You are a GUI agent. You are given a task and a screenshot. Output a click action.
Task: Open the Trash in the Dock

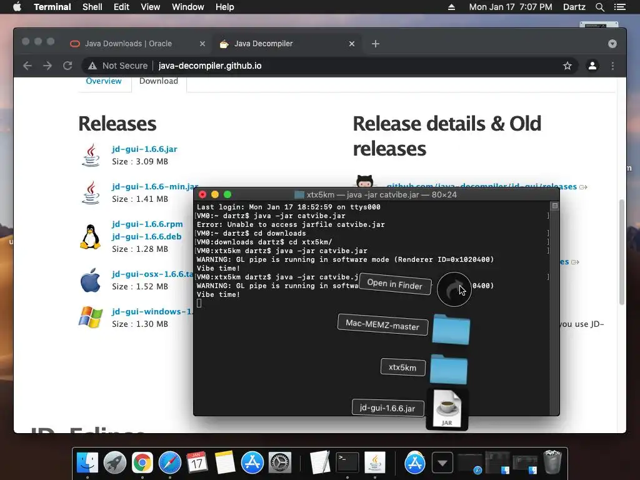tap(552, 462)
